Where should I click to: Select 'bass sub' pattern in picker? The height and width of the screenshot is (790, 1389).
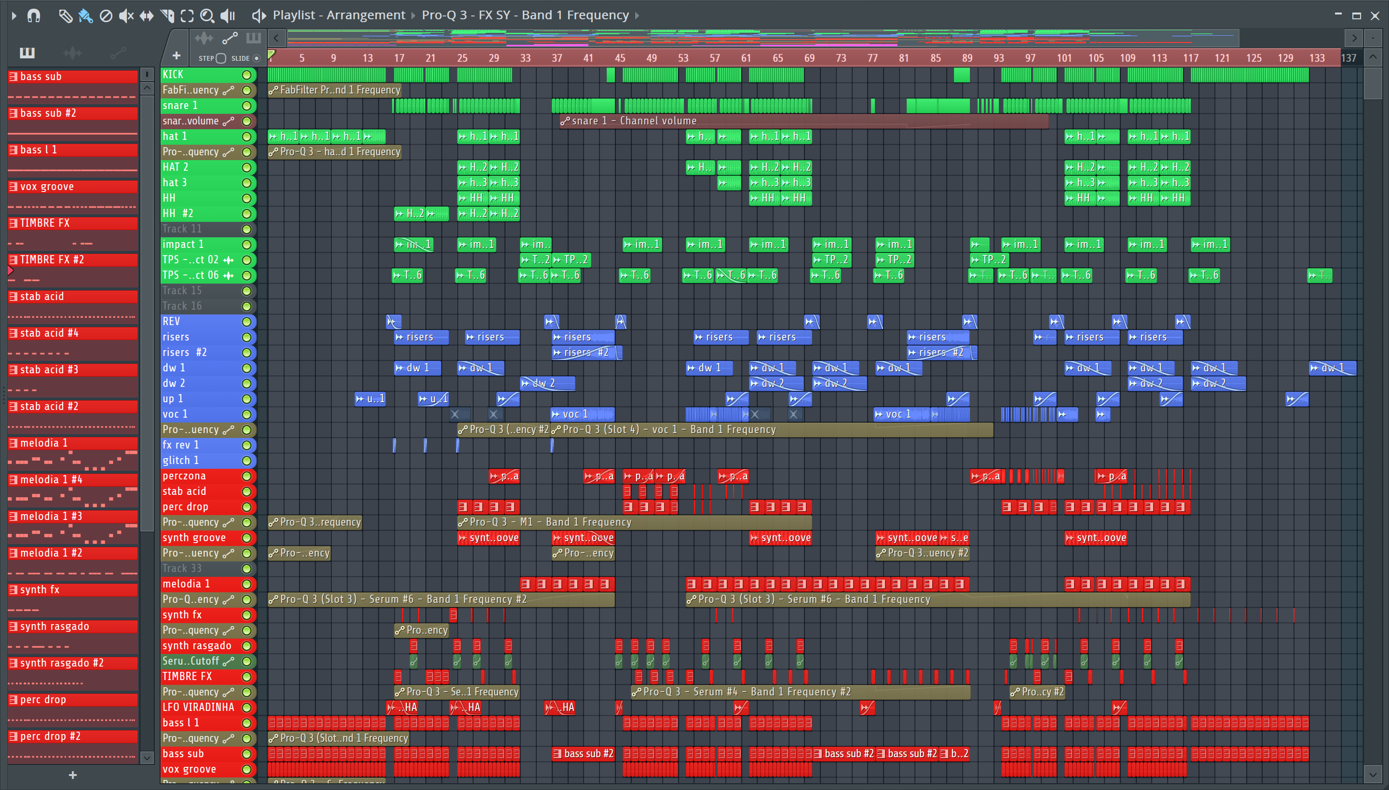73,77
